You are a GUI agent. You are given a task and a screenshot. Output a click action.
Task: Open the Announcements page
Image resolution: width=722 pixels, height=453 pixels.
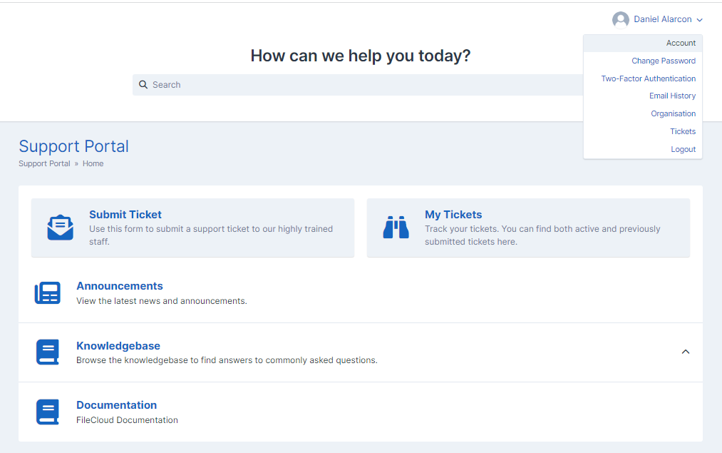click(120, 286)
